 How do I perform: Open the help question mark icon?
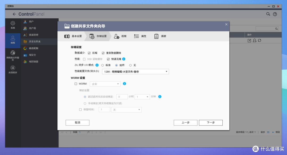[275, 14]
